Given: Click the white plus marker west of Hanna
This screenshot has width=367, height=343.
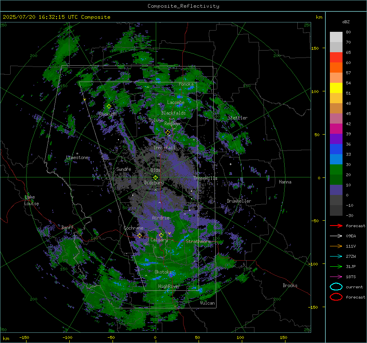Looking at the screenshot, I should coord(230,164).
